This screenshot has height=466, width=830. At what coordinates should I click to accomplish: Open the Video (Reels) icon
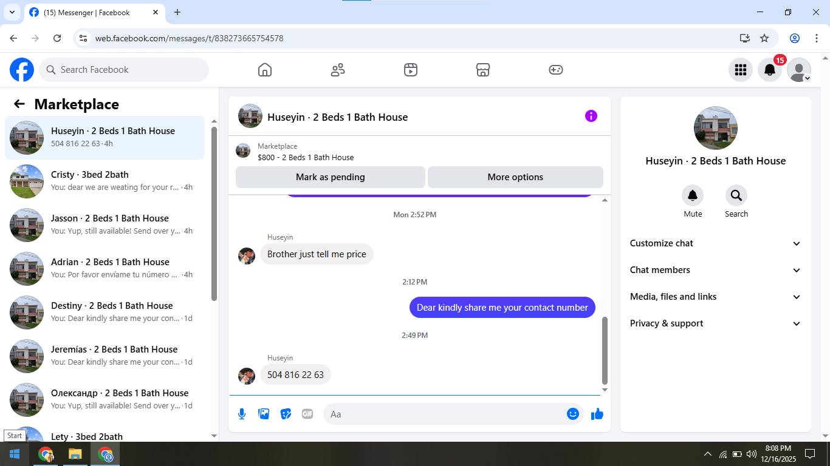(411, 70)
